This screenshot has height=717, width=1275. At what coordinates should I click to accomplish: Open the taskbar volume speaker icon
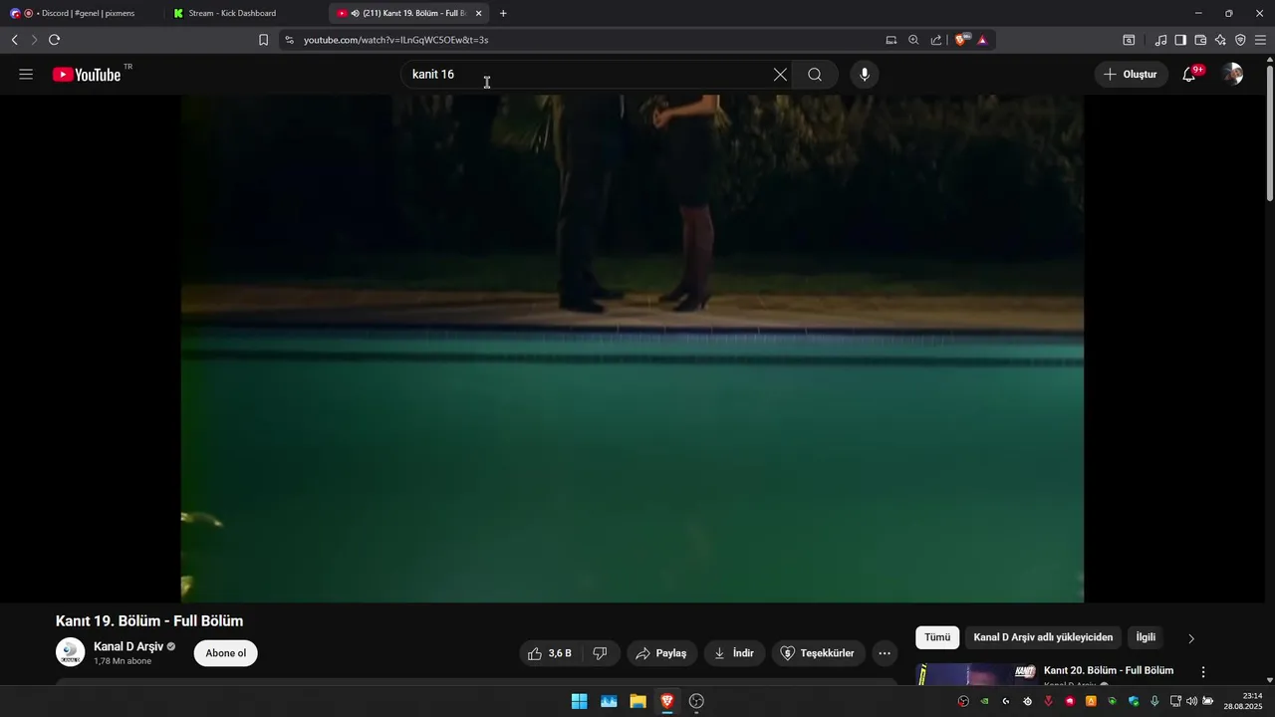pos(1191,701)
